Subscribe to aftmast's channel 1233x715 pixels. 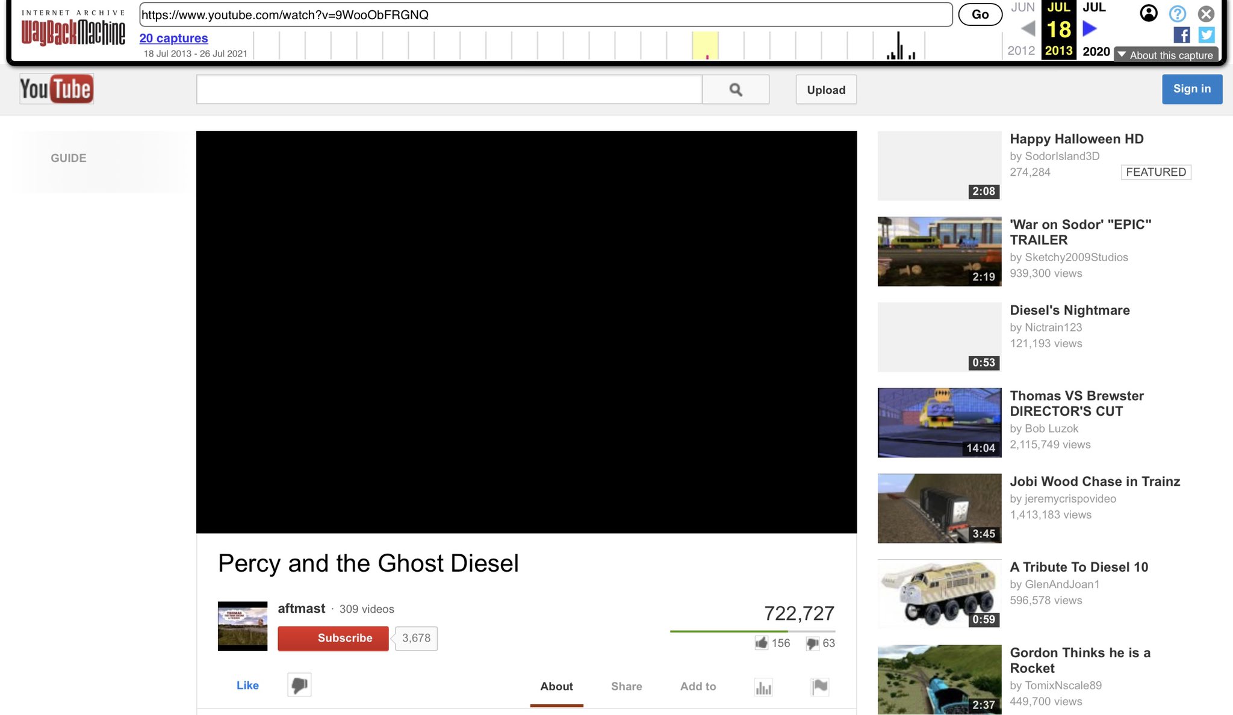[333, 638]
